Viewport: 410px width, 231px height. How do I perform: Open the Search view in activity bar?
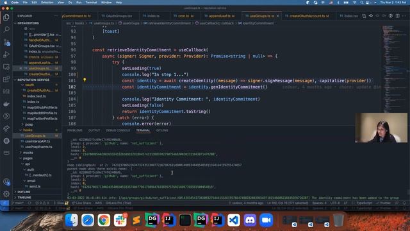[6, 30]
